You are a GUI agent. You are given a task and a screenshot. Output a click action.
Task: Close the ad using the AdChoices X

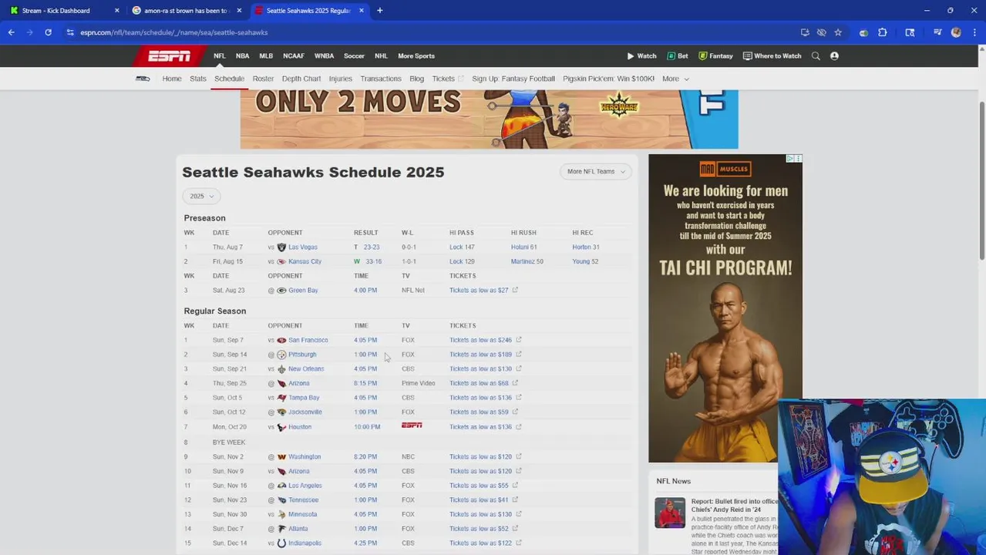799,158
